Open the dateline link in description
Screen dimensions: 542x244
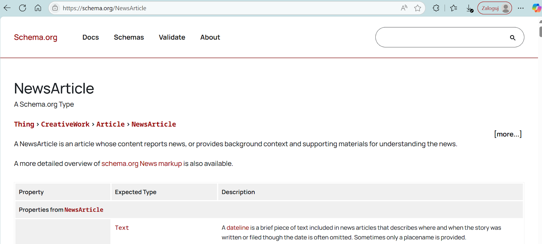click(x=238, y=228)
